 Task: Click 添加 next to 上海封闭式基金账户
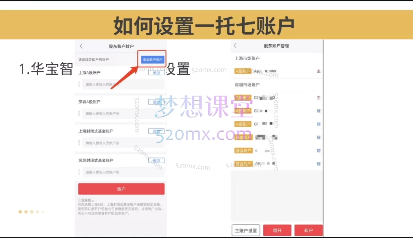(156, 131)
